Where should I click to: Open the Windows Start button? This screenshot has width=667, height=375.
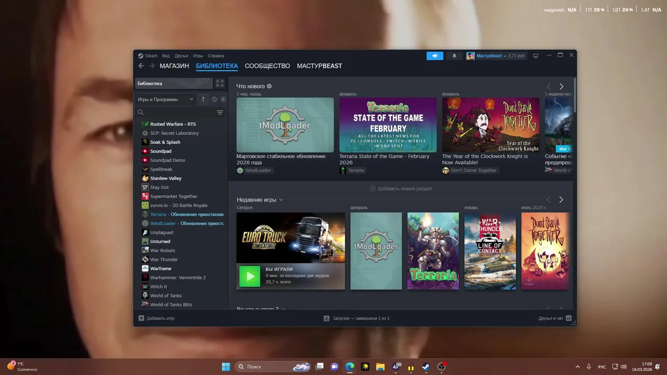226,367
